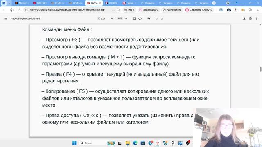This screenshot has height=147, width=262.
Task: Switch to the Метод tab
Action: coord(22,3)
